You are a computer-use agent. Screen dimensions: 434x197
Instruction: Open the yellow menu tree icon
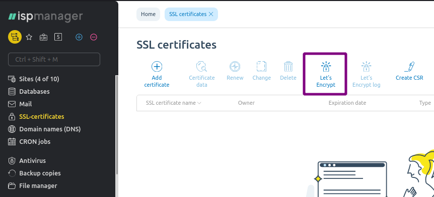click(15, 37)
